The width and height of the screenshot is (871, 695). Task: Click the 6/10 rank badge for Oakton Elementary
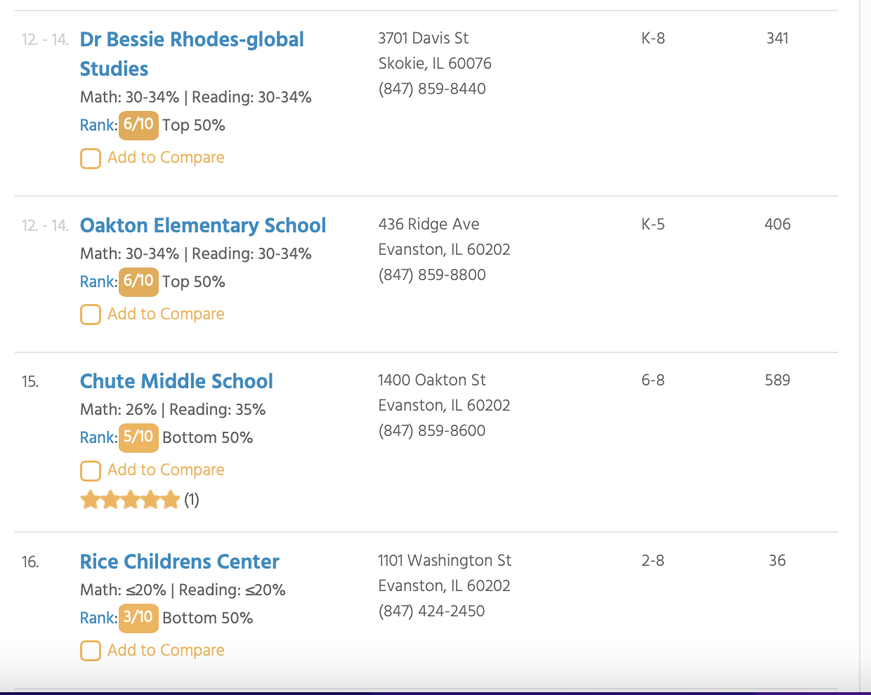(x=138, y=282)
